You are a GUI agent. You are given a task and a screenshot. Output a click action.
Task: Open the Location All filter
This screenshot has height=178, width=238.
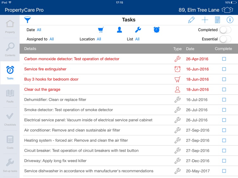[99, 39]
